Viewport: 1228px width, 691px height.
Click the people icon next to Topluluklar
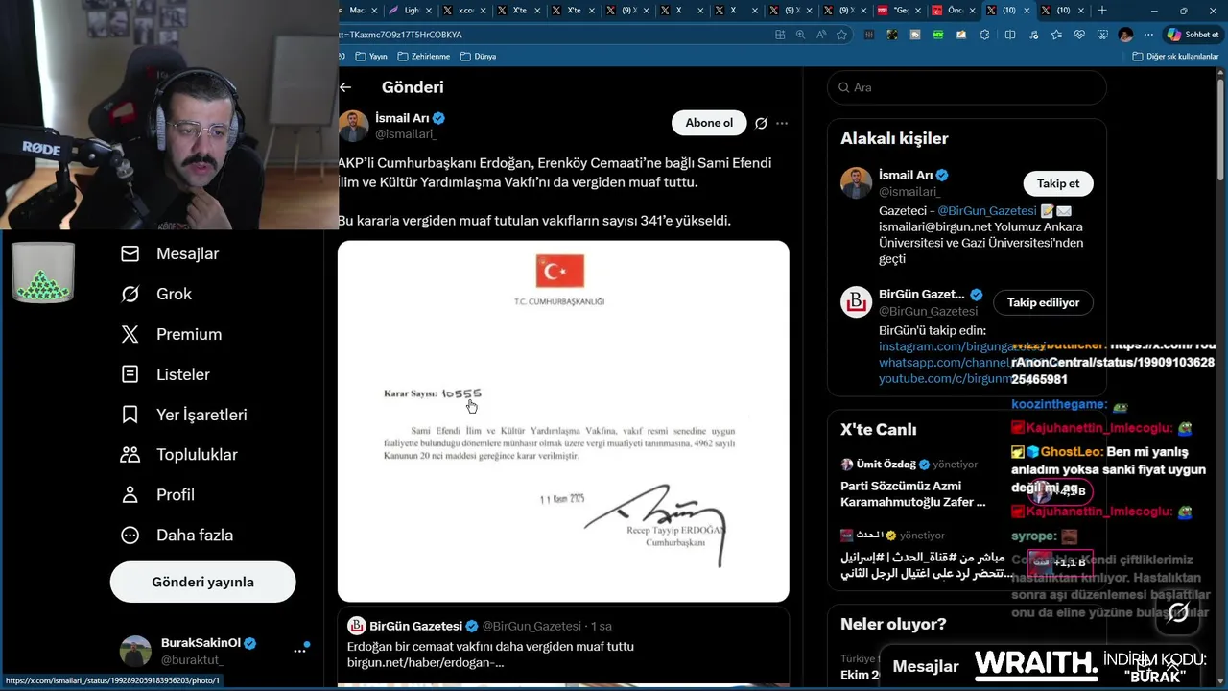130,455
